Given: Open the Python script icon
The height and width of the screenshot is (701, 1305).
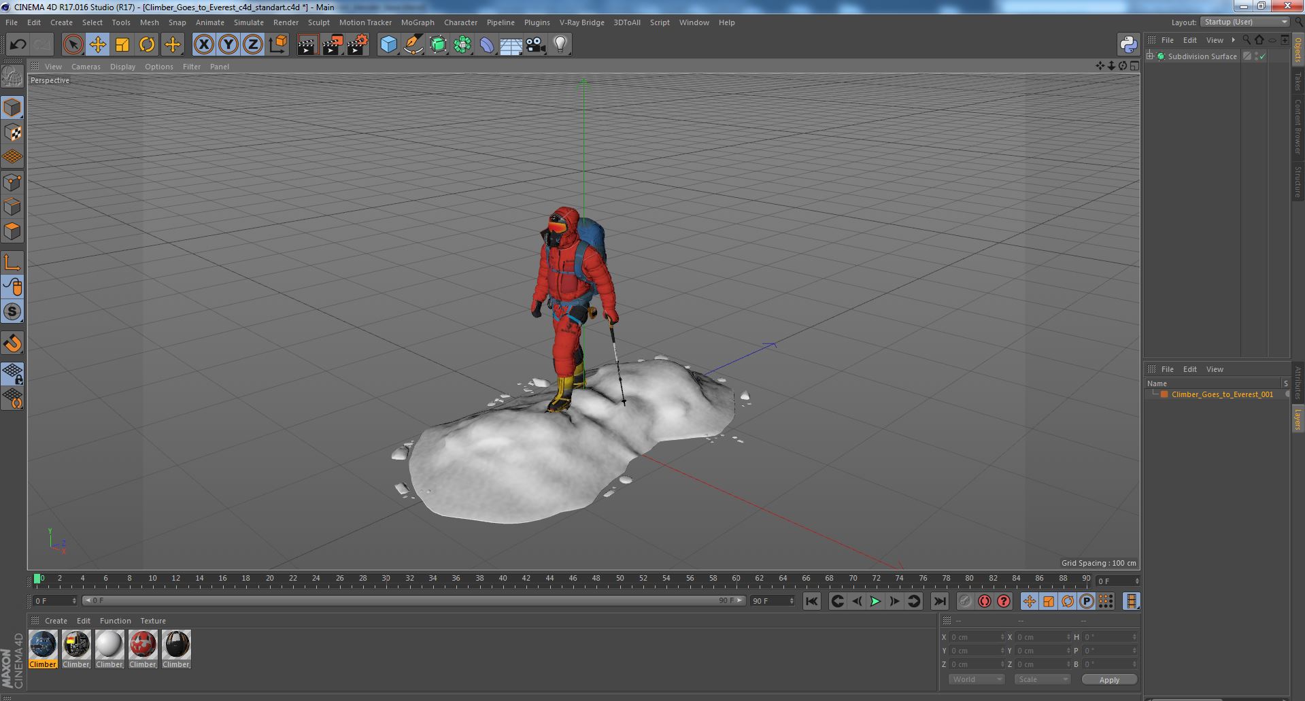Looking at the screenshot, I should (1129, 45).
